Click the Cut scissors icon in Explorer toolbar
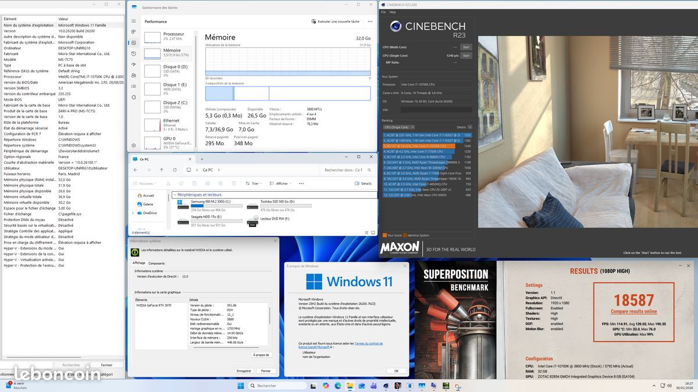698x392 pixels. tap(168, 184)
